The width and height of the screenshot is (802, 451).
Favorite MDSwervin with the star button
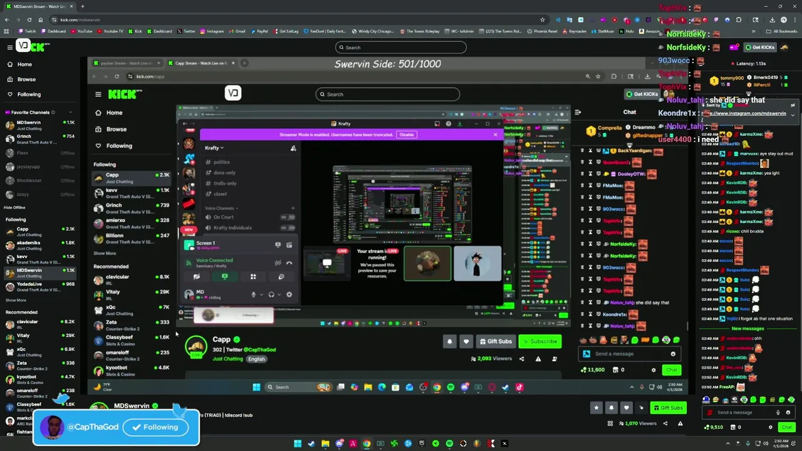tap(596, 408)
